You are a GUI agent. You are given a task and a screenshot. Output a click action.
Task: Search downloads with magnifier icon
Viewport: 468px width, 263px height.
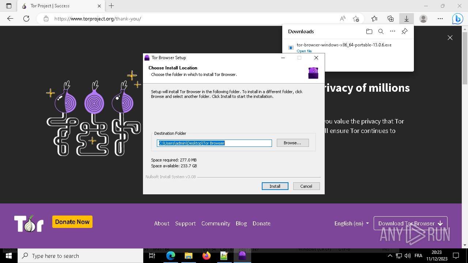[x=381, y=31]
